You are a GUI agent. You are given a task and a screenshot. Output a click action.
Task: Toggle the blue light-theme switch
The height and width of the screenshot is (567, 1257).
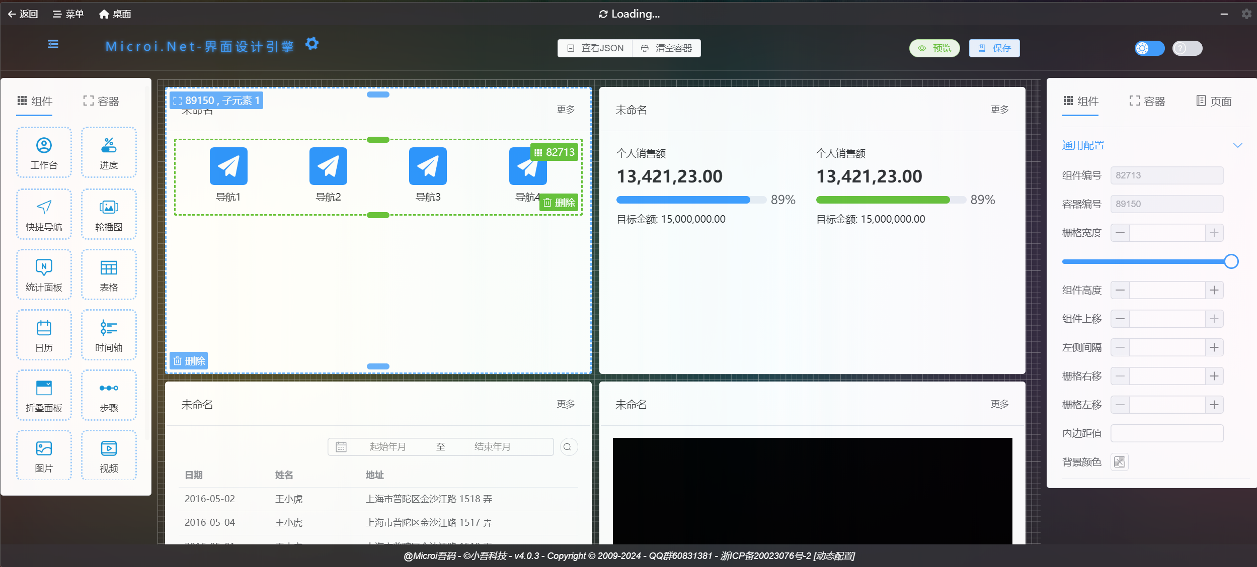tap(1149, 48)
